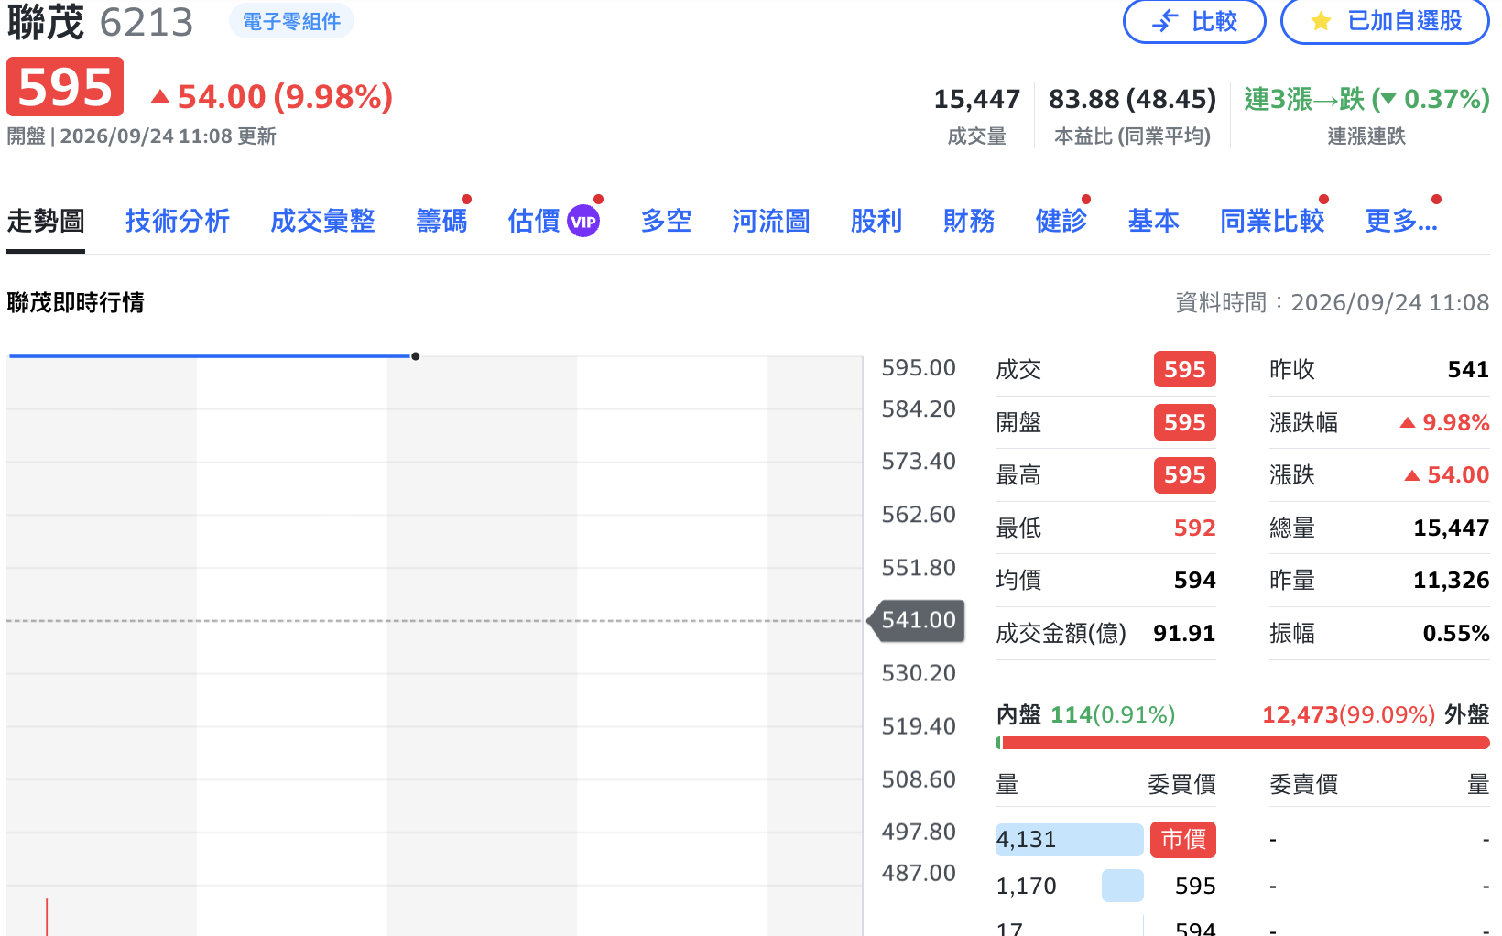
Task: Click the 83.88 (48.45) P/E value
Action: (x=1132, y=99)
